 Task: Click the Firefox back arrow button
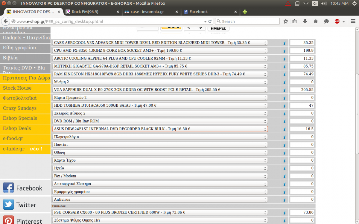pyautogui.click(x=6, y=22)
